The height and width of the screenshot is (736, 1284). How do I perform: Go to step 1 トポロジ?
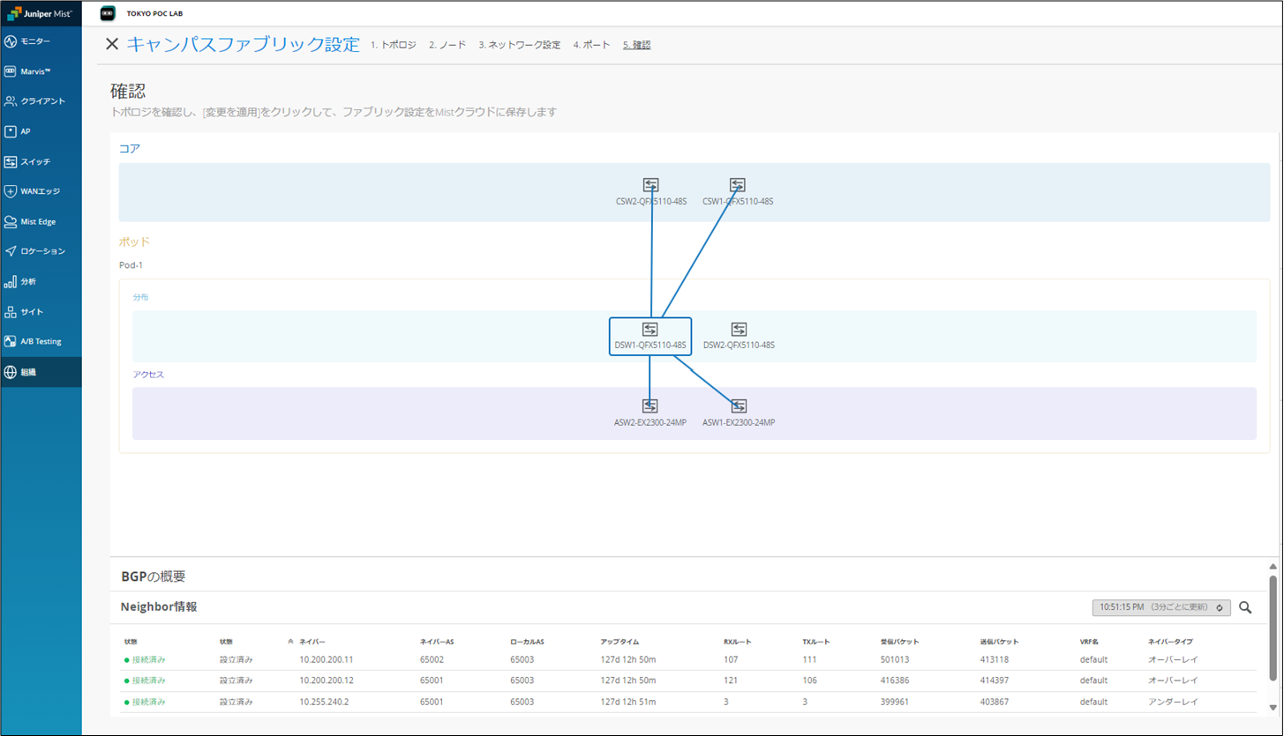393,45
